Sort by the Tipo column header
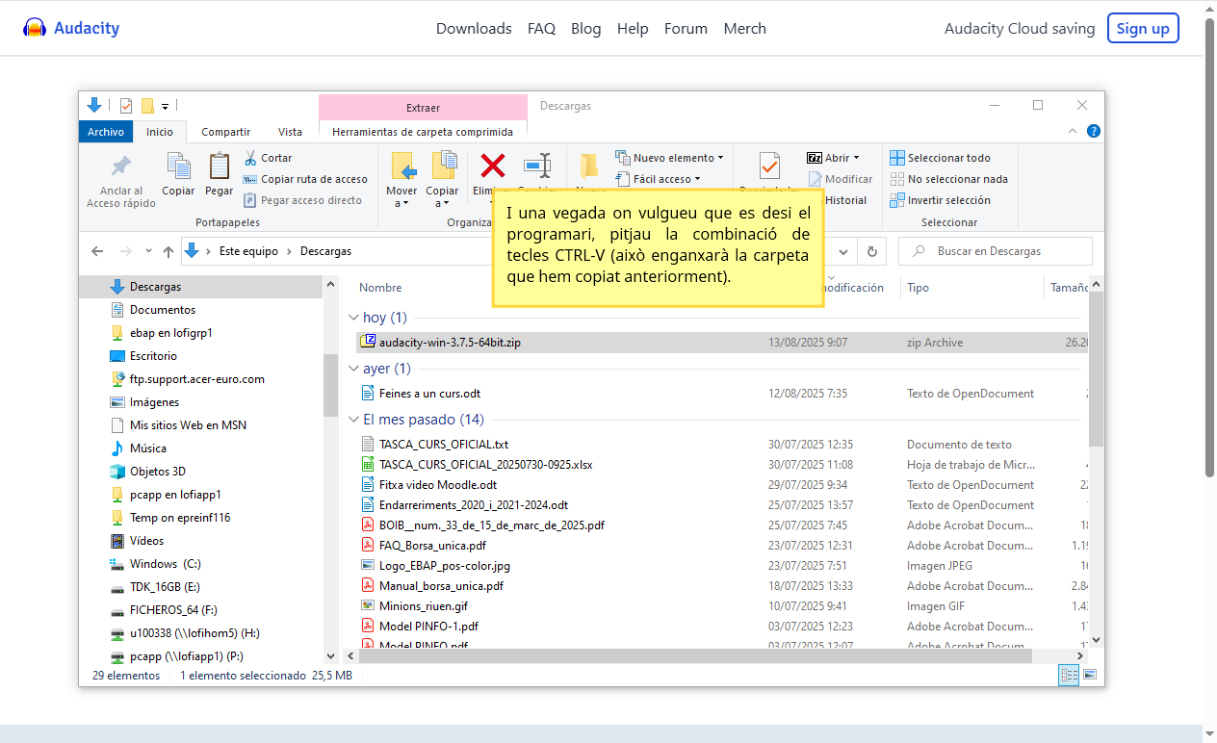 [919, 288]
